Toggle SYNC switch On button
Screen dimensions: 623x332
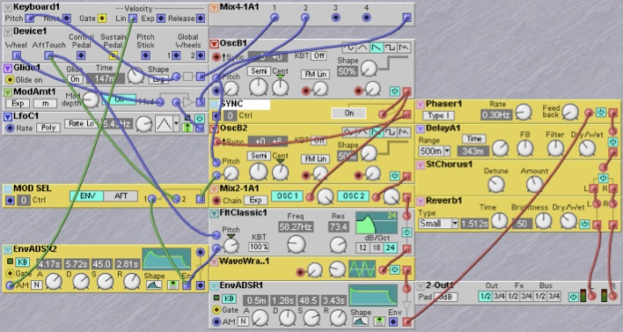pyautogui.click(x=348, y=114)
